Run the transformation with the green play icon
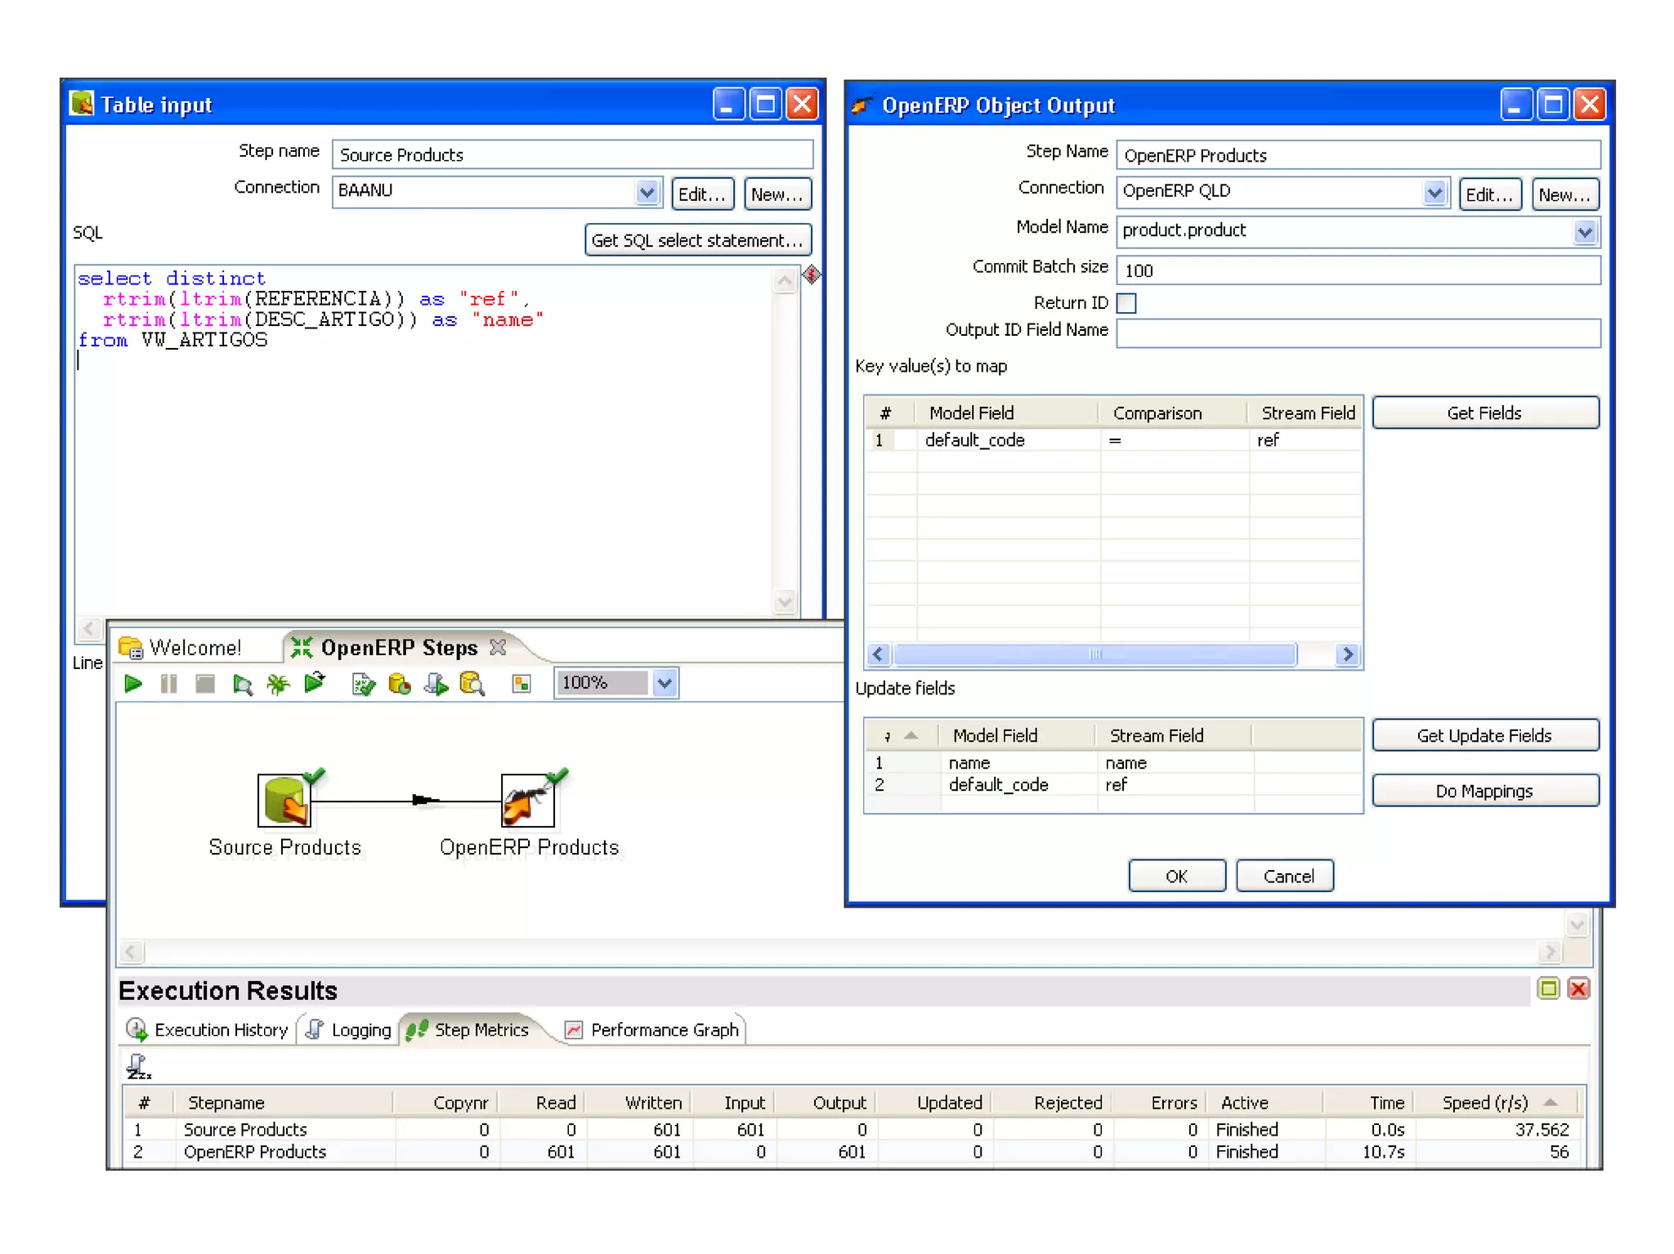 tap(132, 683)
